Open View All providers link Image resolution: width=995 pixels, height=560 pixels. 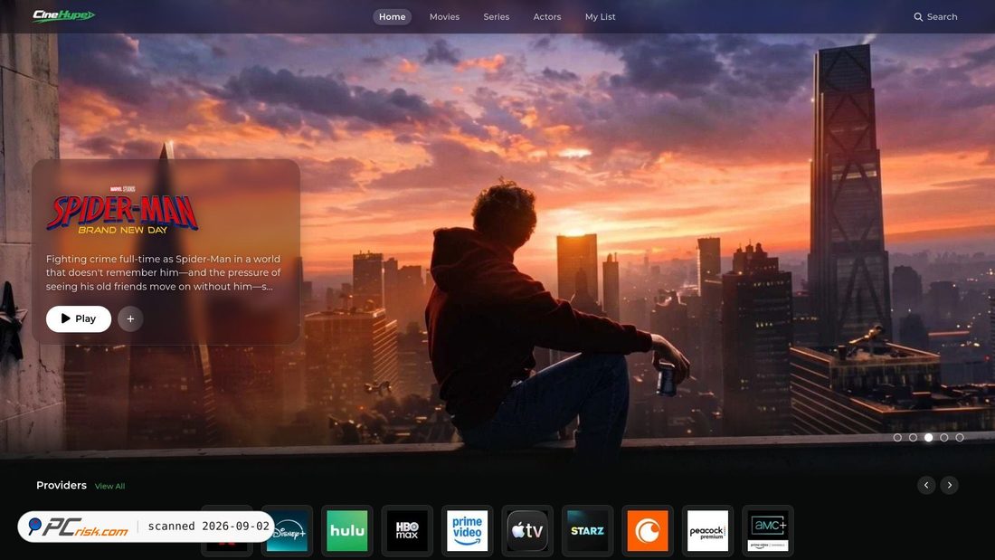pos(109,487)
